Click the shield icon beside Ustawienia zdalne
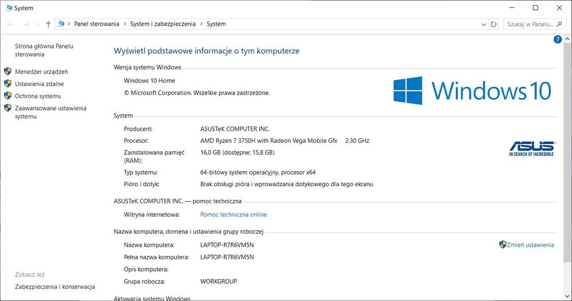This screenshot has height=301, width=572. point(7,83)
